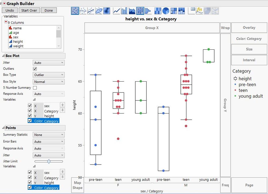Uncheck Color Category variable under Points
Viewport: 268px width, 194px height.
(x=30, y=188)
